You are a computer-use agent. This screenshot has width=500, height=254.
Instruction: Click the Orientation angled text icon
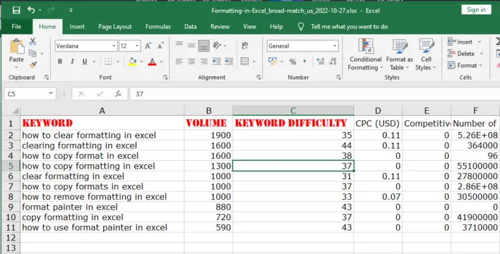click(217, 46)
